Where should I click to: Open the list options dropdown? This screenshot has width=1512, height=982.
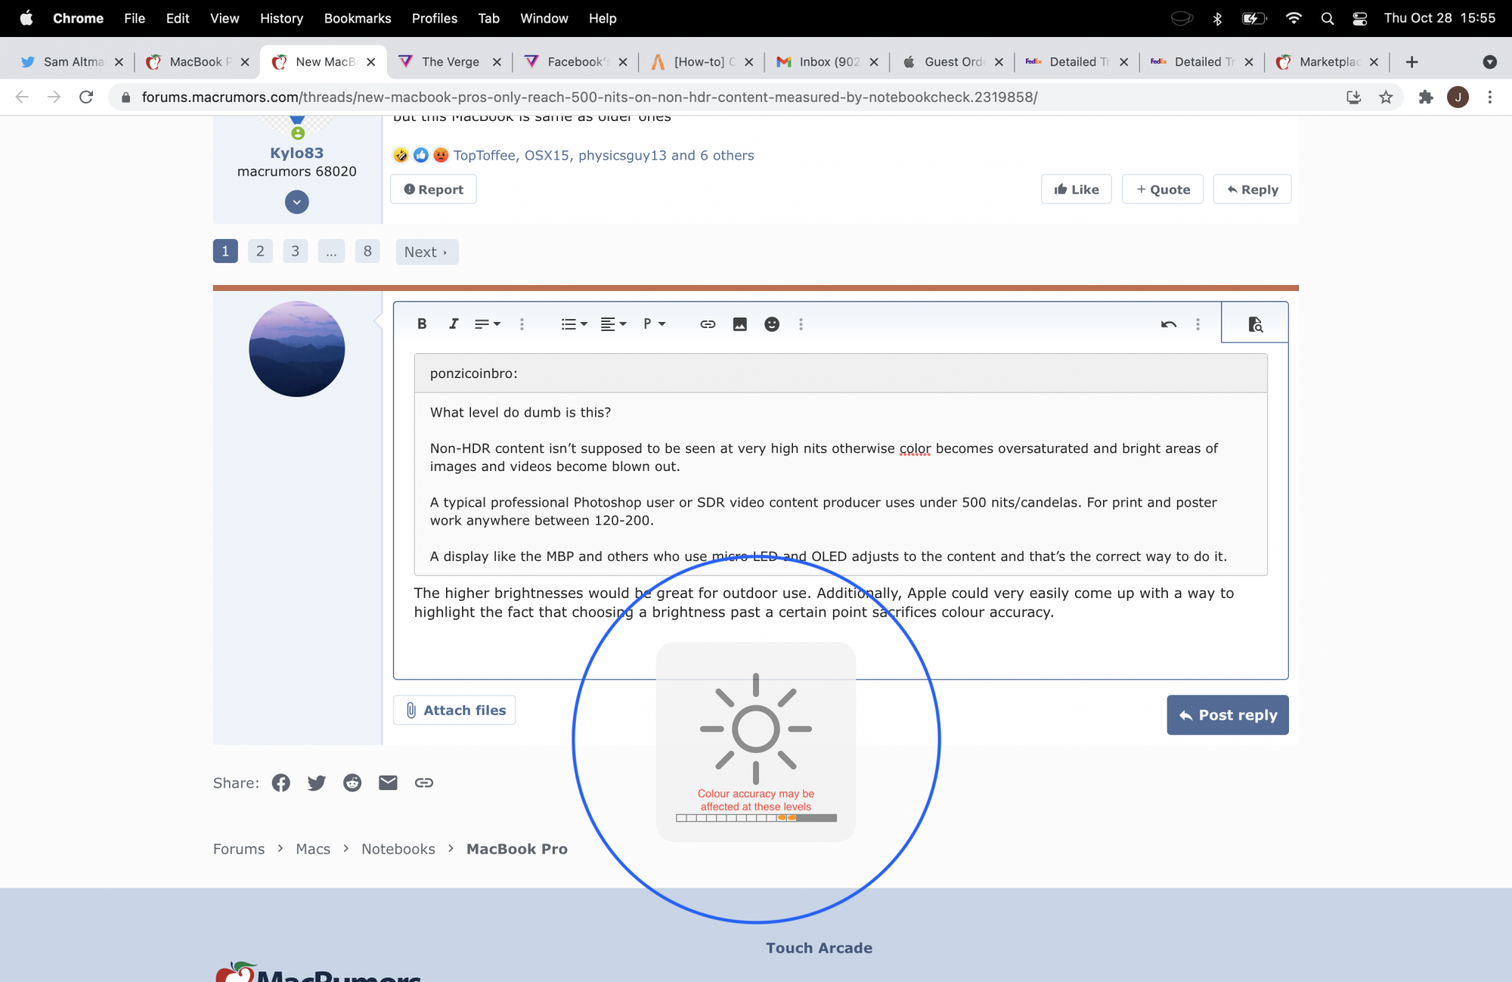pos(574,324)
